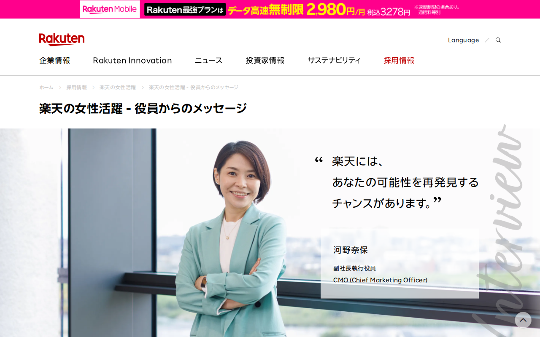Viewport: 540px width, 337px height.
Task: Go to ホーム breadcrumb link
Action: [x=46, y=87]
